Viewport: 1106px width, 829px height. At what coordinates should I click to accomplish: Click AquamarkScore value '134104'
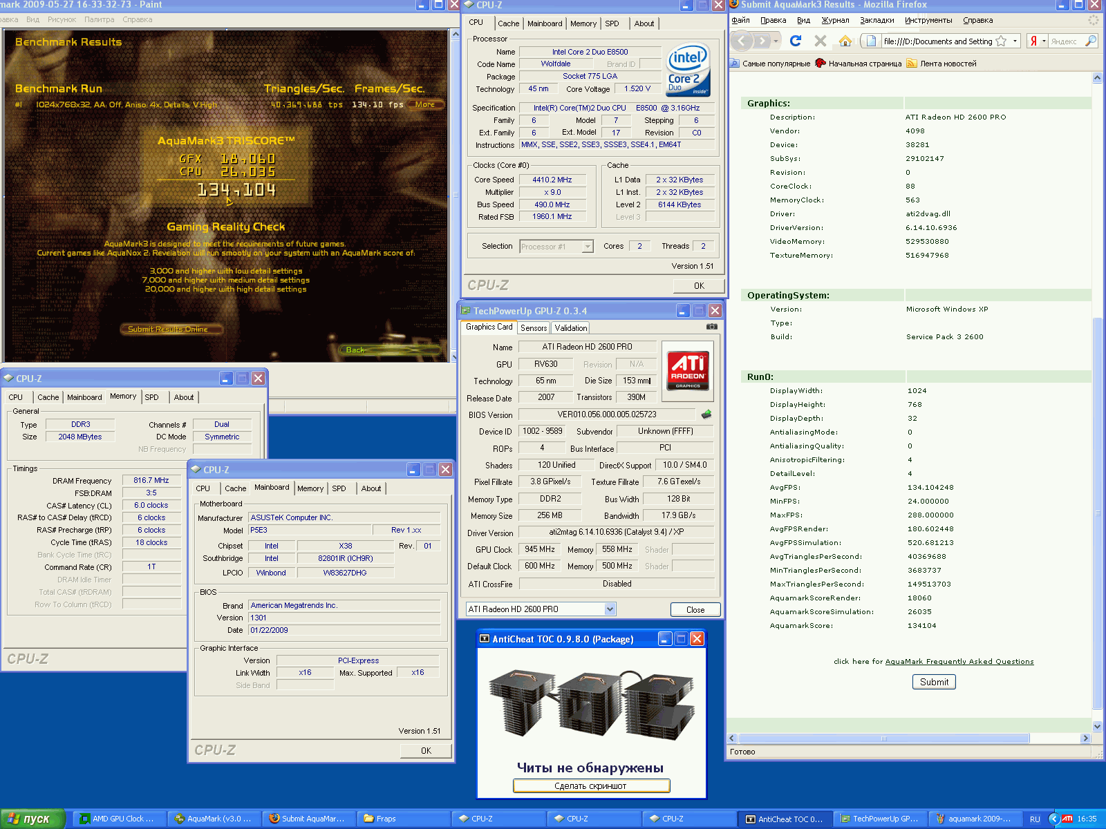[x=921, y=626]
